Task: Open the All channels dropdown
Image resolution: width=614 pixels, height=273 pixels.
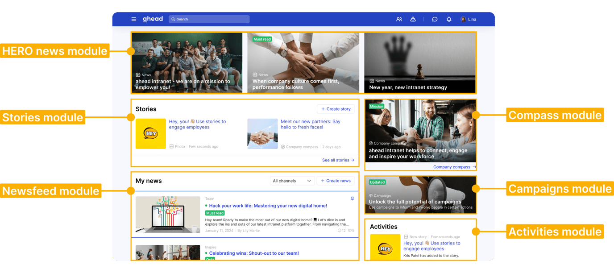Action: (292, 181)
